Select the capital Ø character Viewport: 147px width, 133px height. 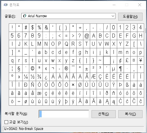tap(80, 85)
